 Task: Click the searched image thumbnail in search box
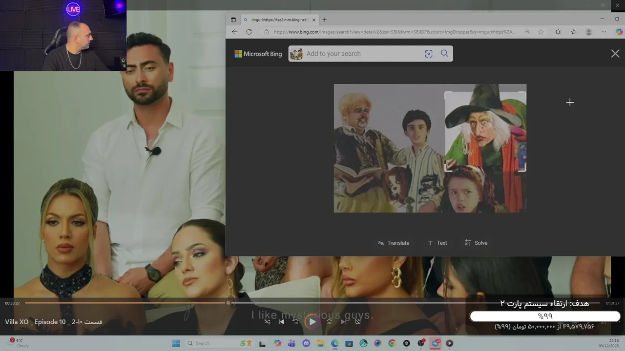click(296, 54)
